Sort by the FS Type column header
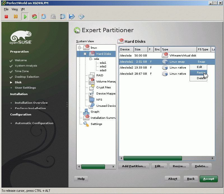The image size is (224, 194). coord(204,49)
